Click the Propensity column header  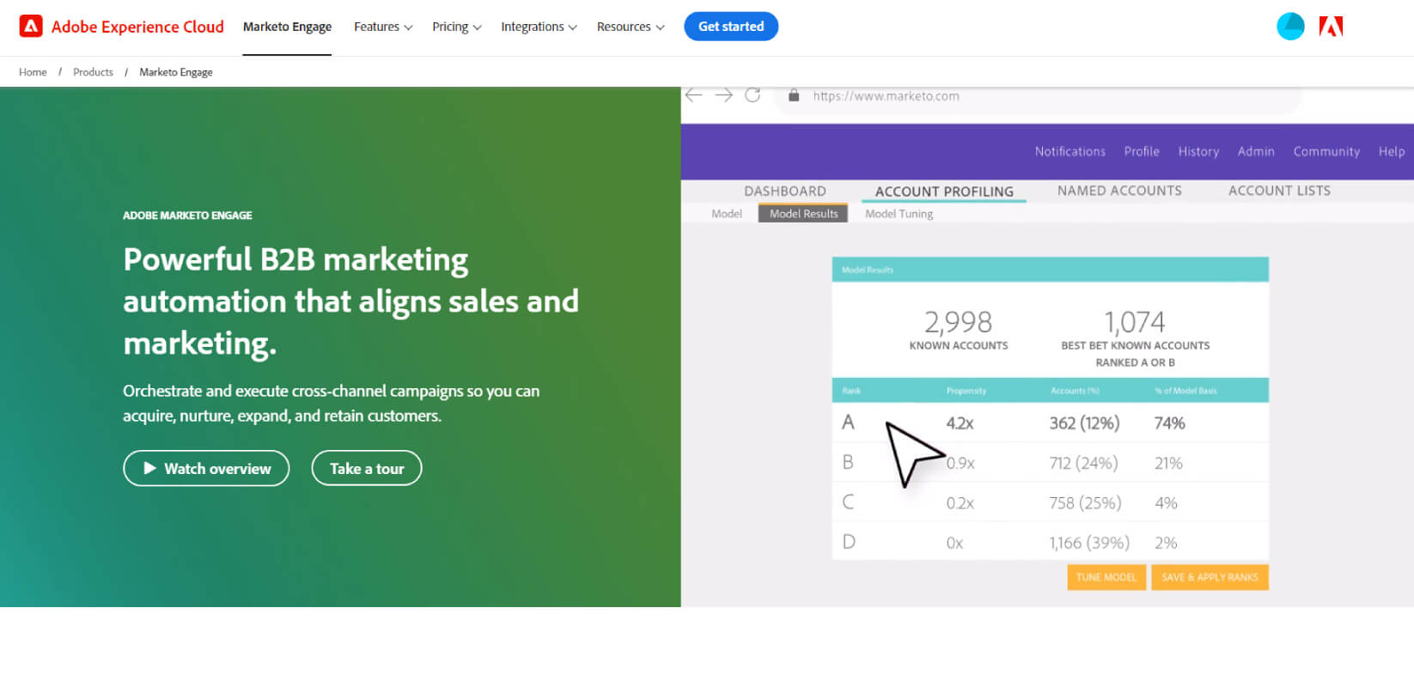pyautogui.click(x=966, y=391)
